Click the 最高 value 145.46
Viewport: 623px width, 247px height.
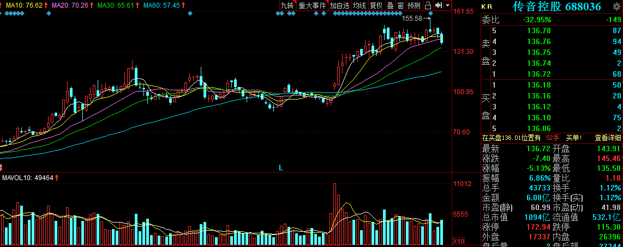tap(608, 159)
